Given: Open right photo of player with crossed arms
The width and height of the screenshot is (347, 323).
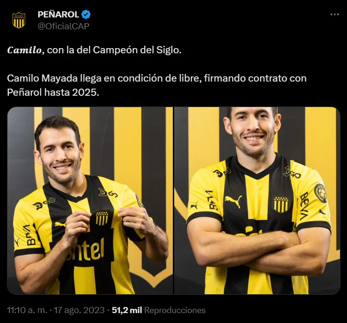Looking at the screenshot, I should pyautogui.click(x=257, y=200).
